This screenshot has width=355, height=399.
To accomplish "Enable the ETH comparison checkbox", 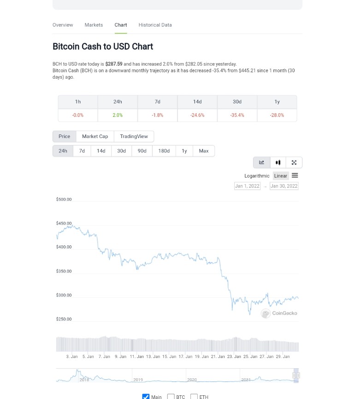I will pyautogui.click(x=194, y=396).
